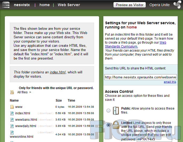Click the Time column header
Viewport: 183px width, 142px height.
pos(71,101)
